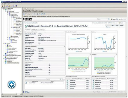The image size is (128, 98).
Task: Click the stop (X) icon in Foglight toolbar
Action: 39,14
